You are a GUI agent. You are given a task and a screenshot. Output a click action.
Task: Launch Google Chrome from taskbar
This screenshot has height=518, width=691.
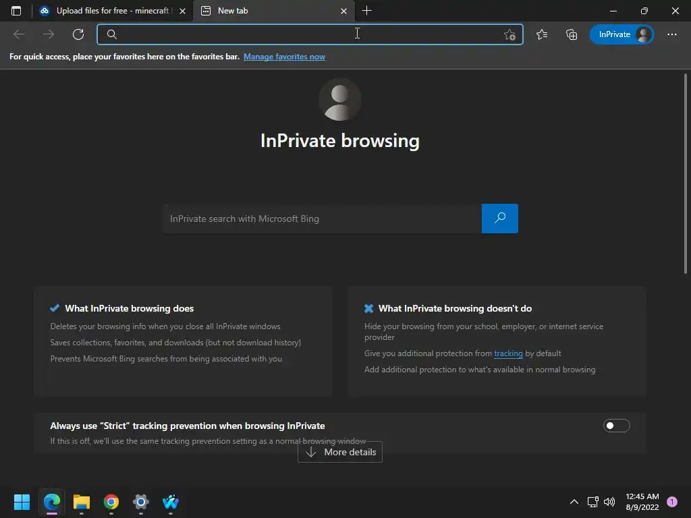pos(111,502)
